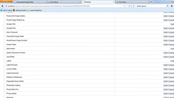The height and width of the screenshot is (98, 174).
Task: Uninstall the Just Slider module
Action: click(172, 57)
